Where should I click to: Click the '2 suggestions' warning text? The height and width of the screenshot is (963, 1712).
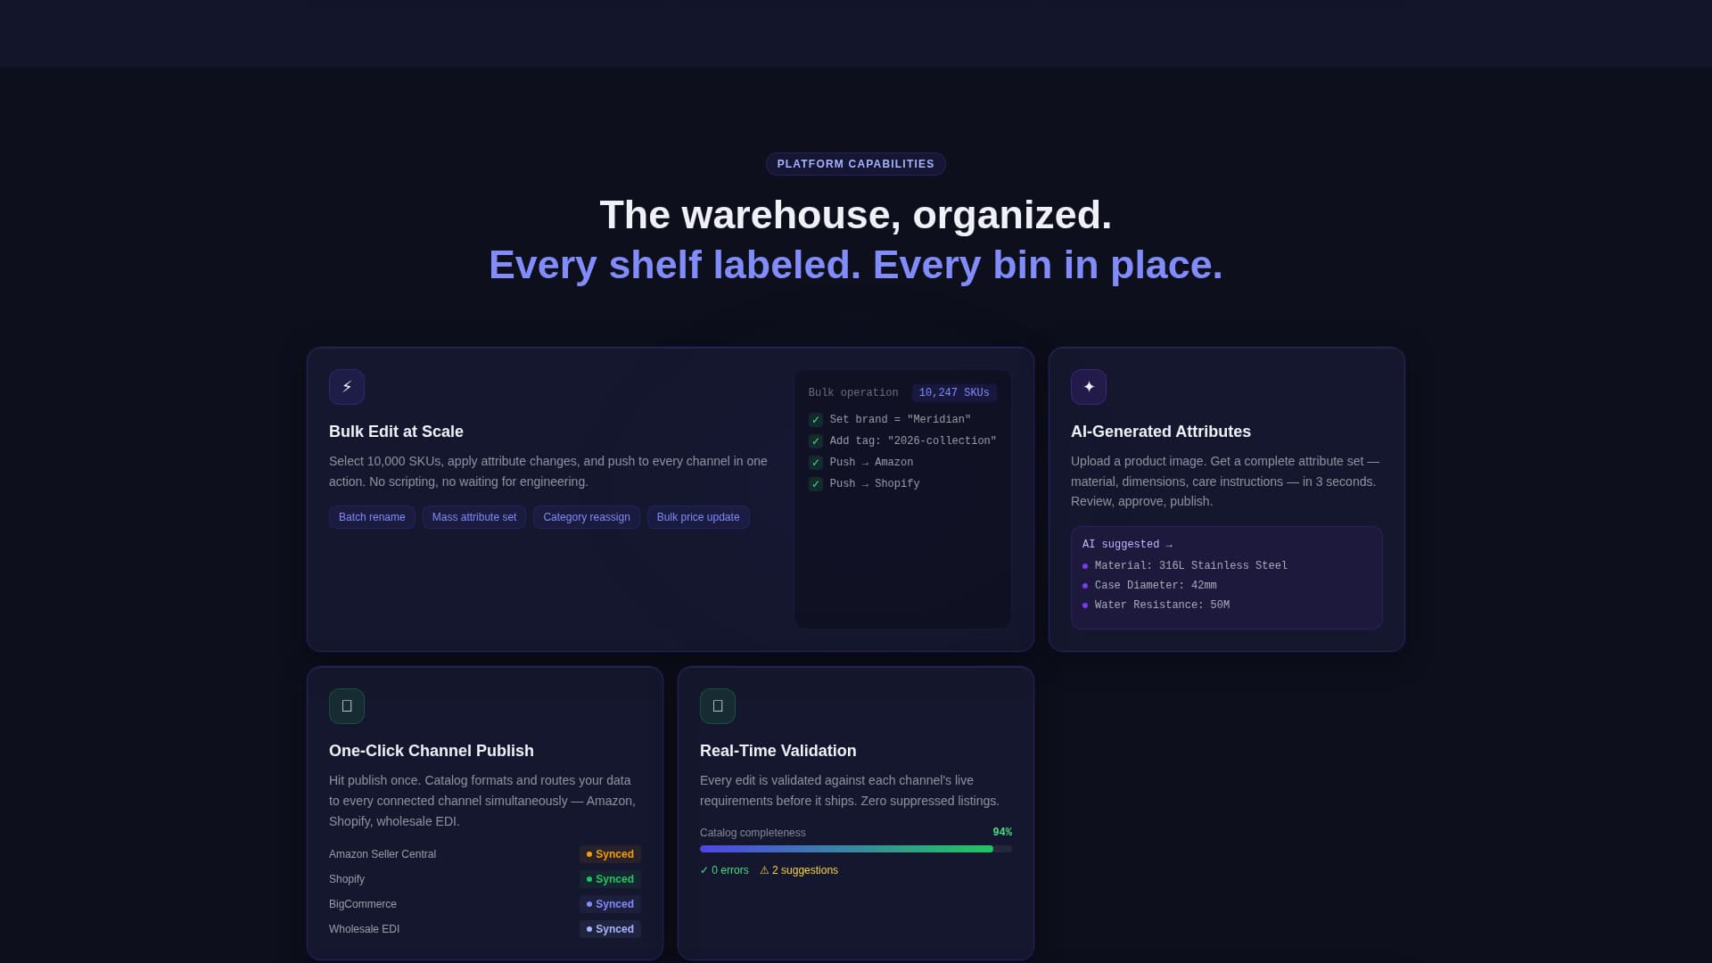(x=799, y=870)
